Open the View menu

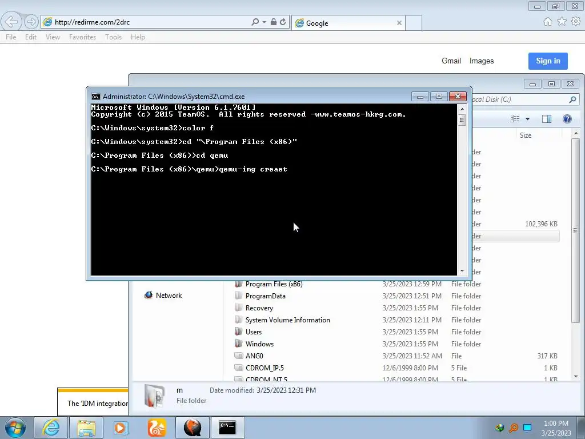tap(53, 37)
